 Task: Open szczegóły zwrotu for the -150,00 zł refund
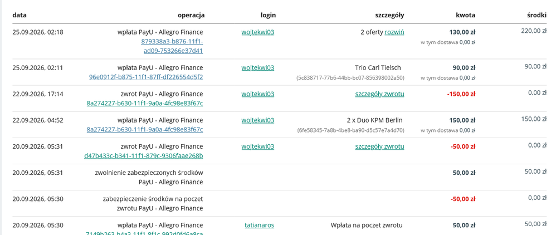point(379,94)
